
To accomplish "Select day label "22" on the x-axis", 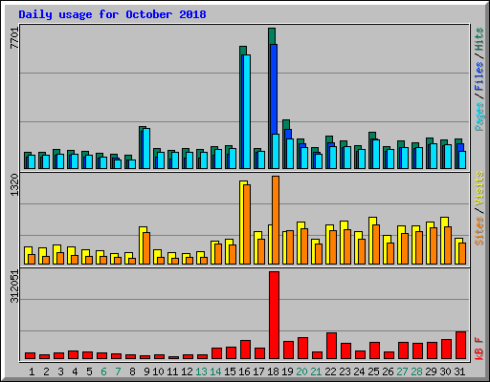I will (330, 371).
